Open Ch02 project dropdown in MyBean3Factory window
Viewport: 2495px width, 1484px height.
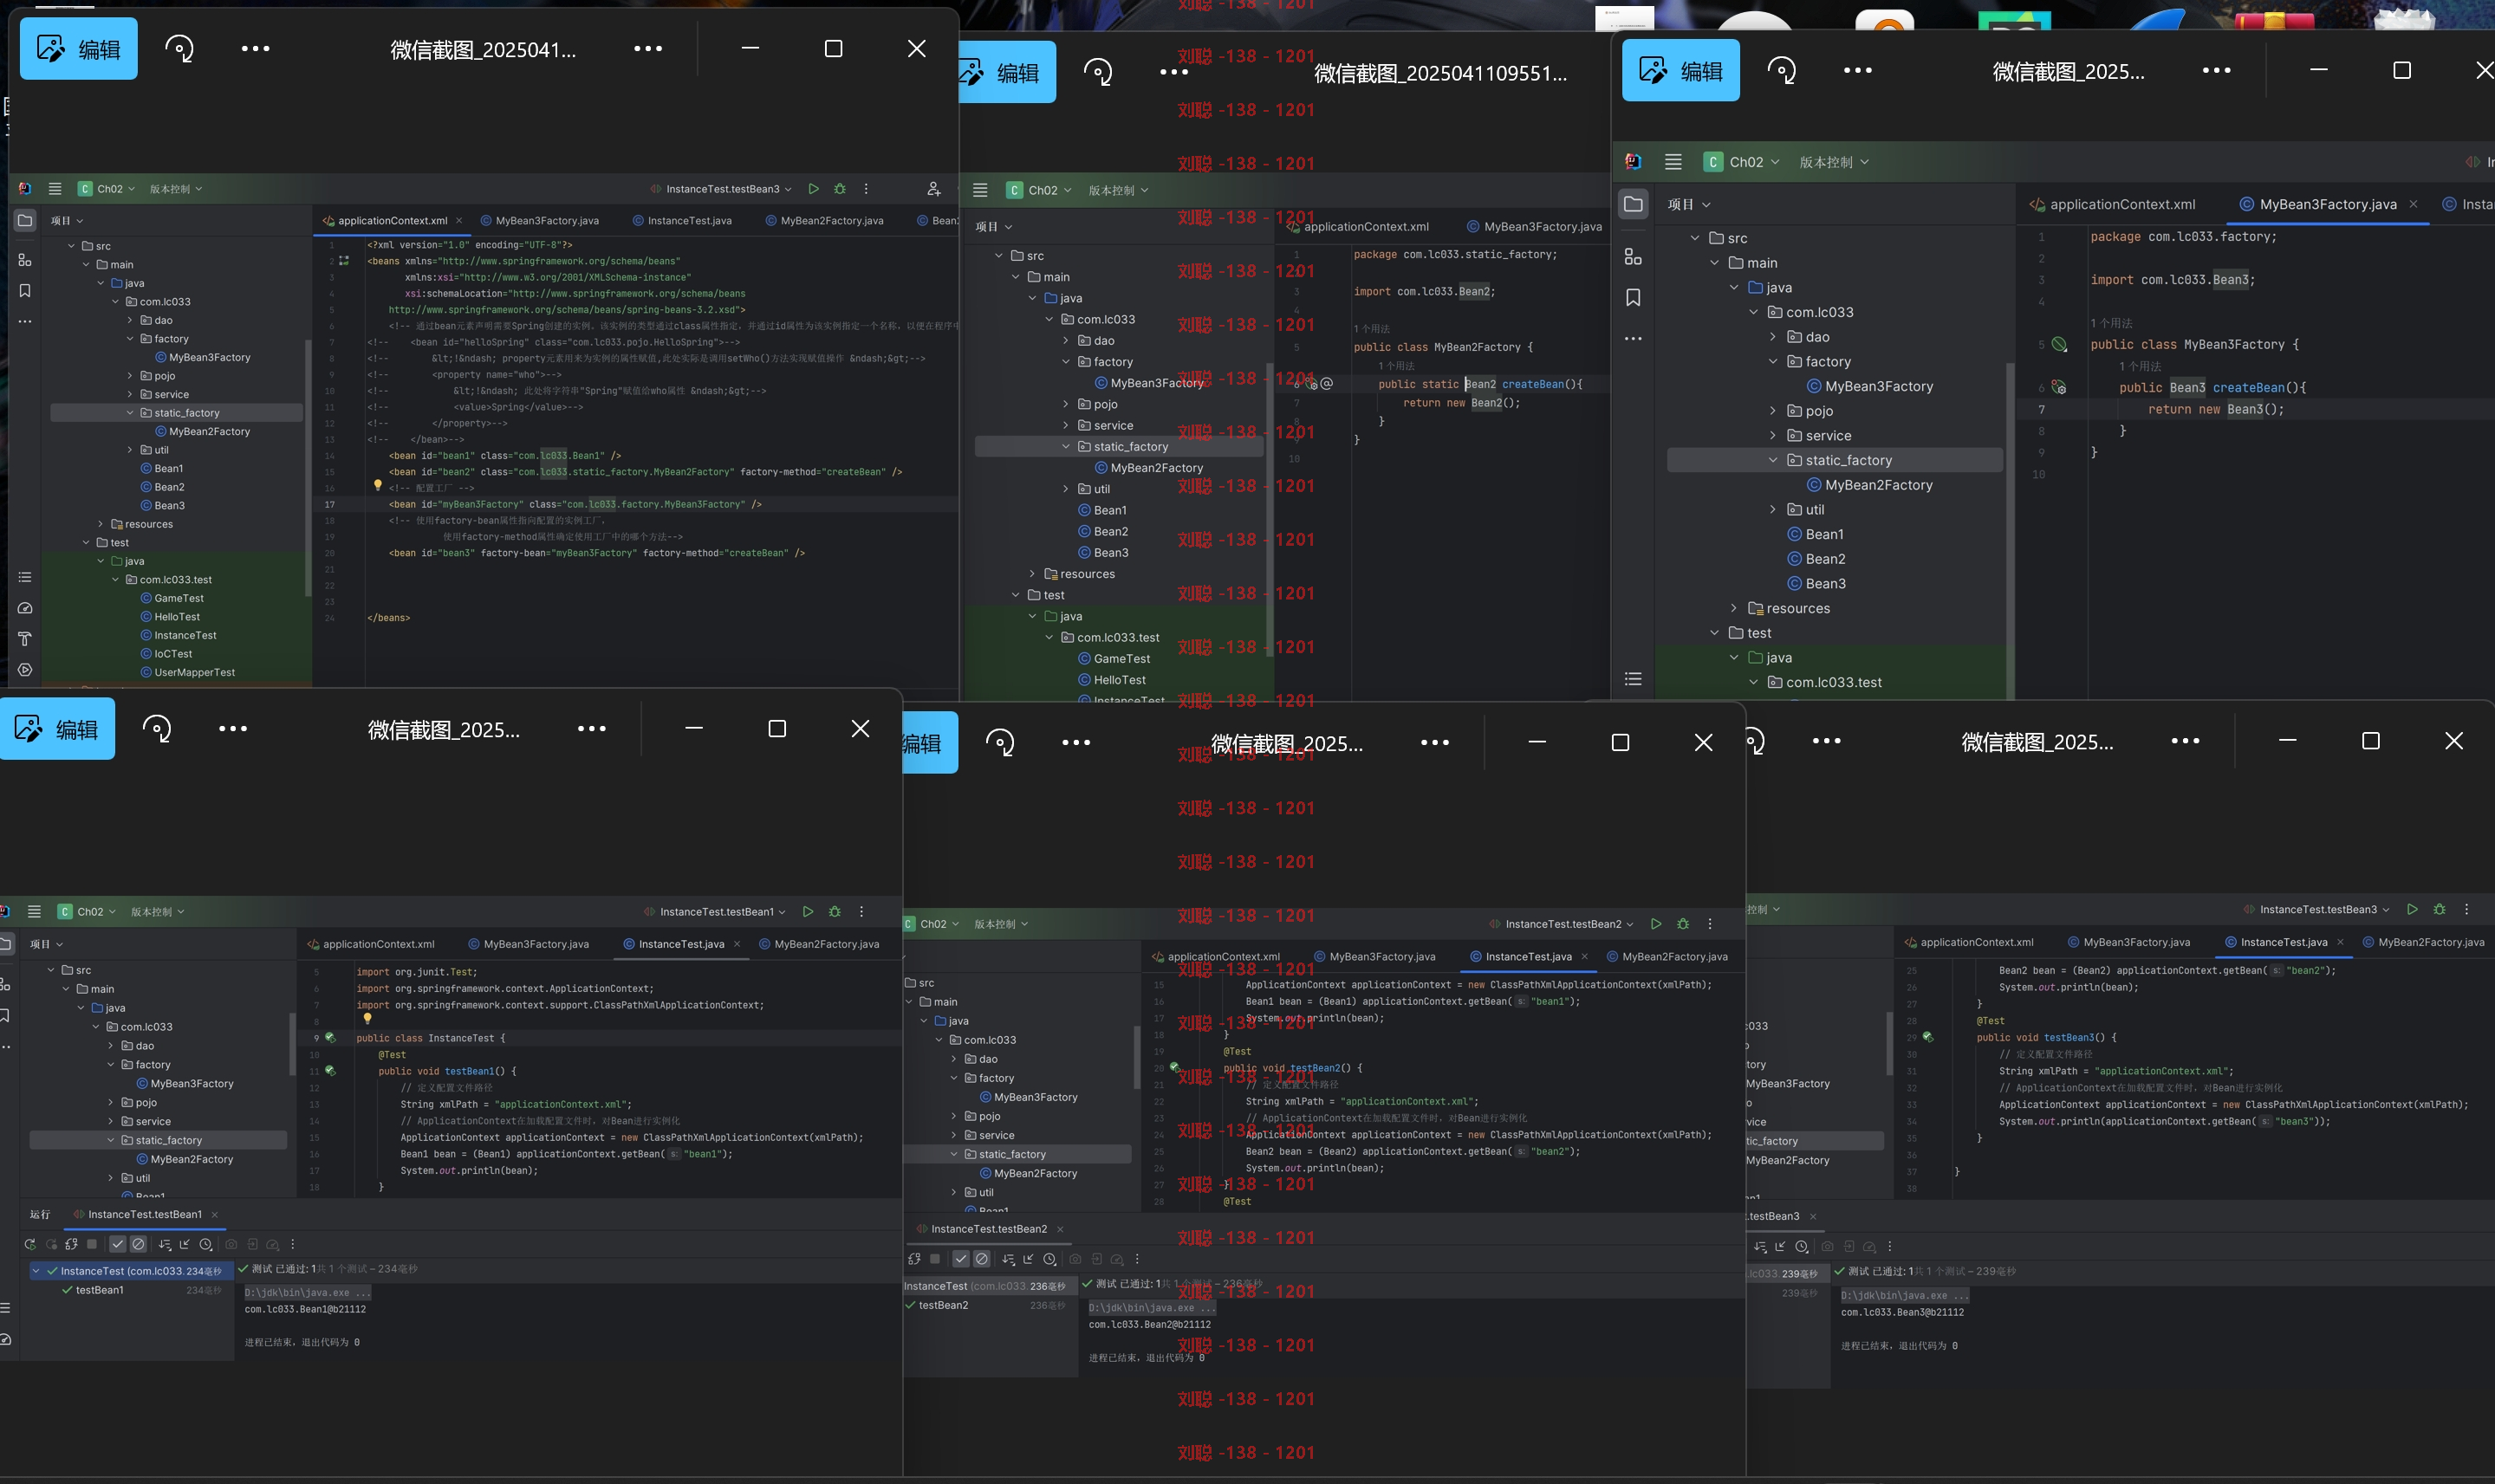tap(1743, 162)
